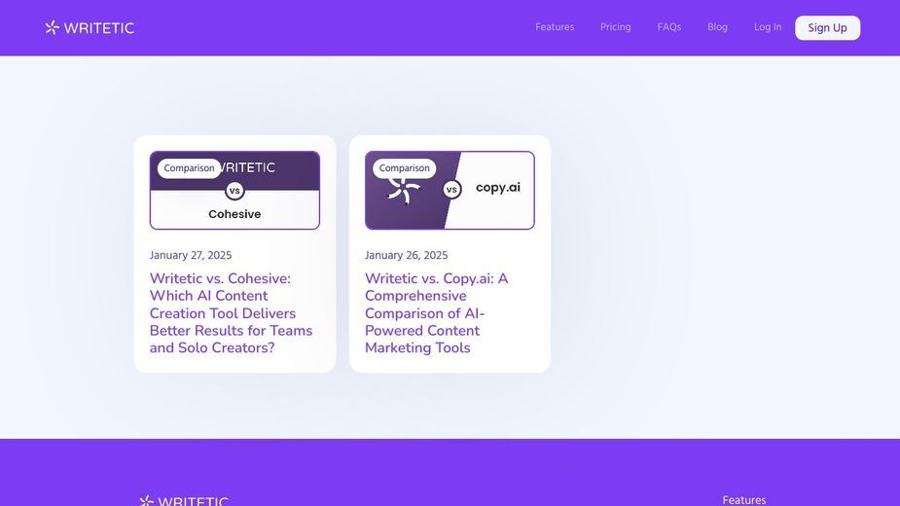Open the Features link in the footer
The image size is (900, 506).
coord(744,500)
